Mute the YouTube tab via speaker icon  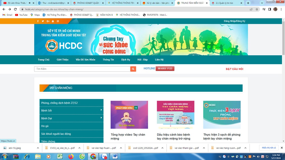tap(30, 3)
